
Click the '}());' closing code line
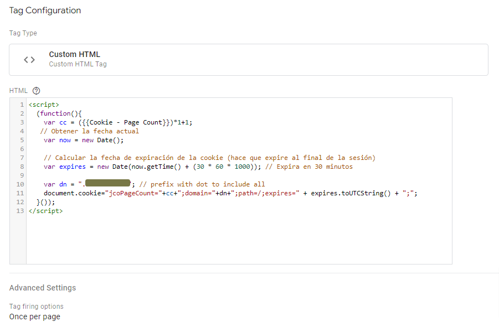[x=45, y=203]
